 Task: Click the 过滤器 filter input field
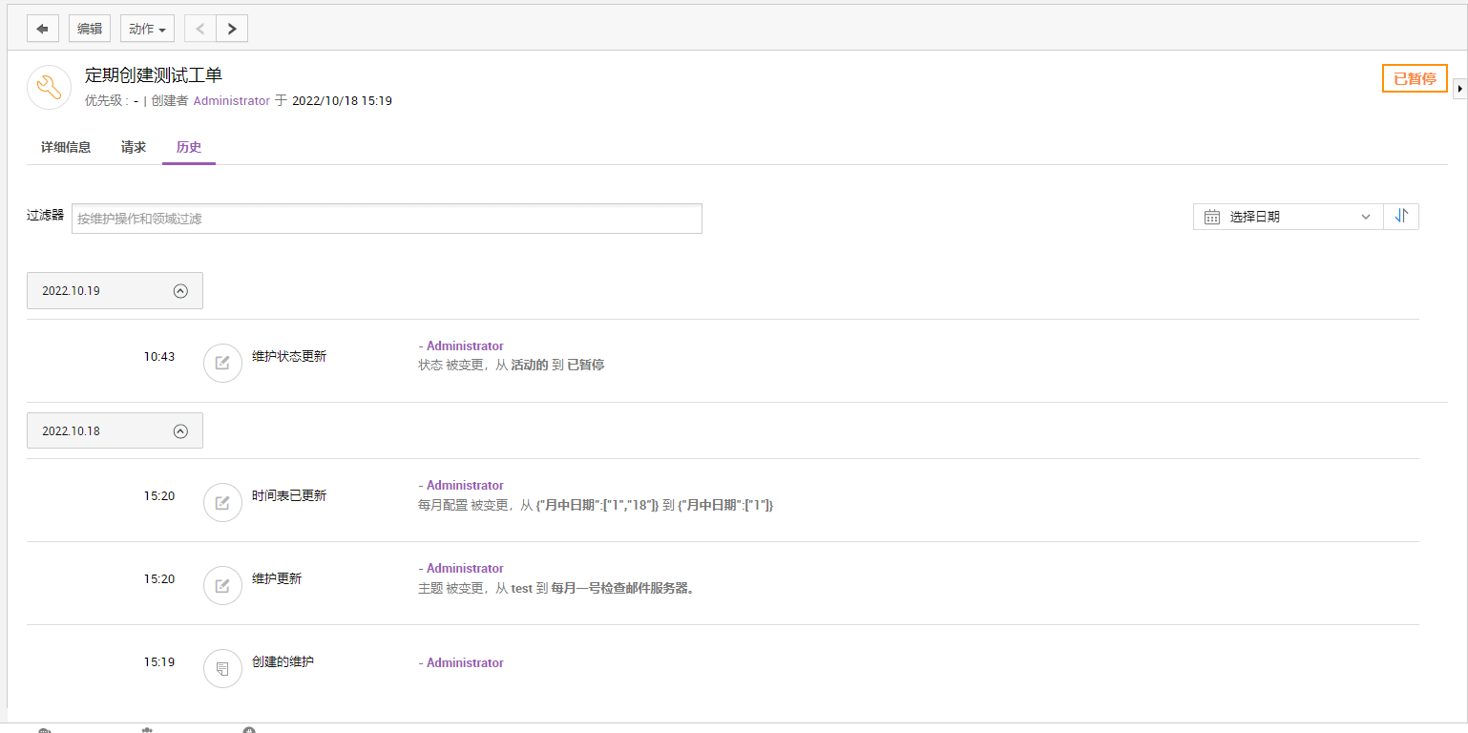click(387, 219)
